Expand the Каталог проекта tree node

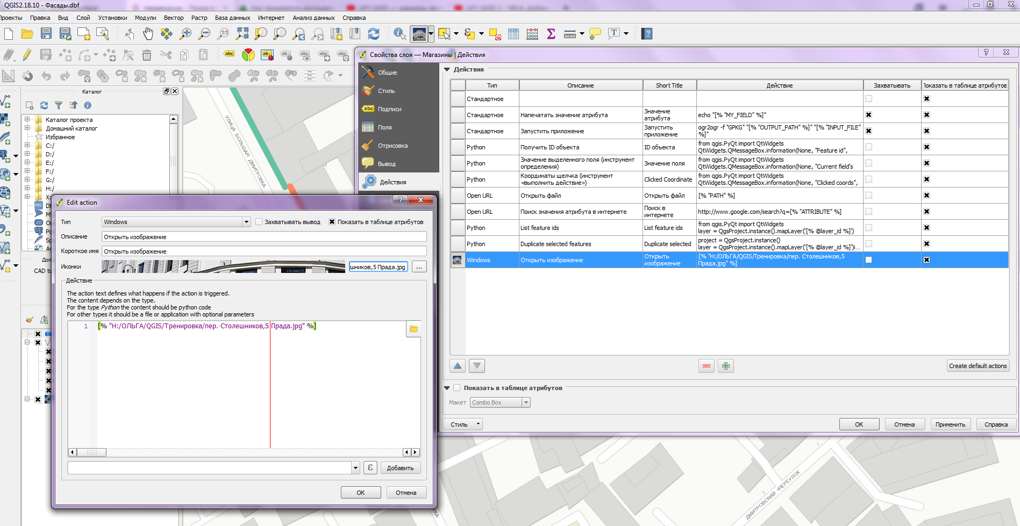coord(27,119)
